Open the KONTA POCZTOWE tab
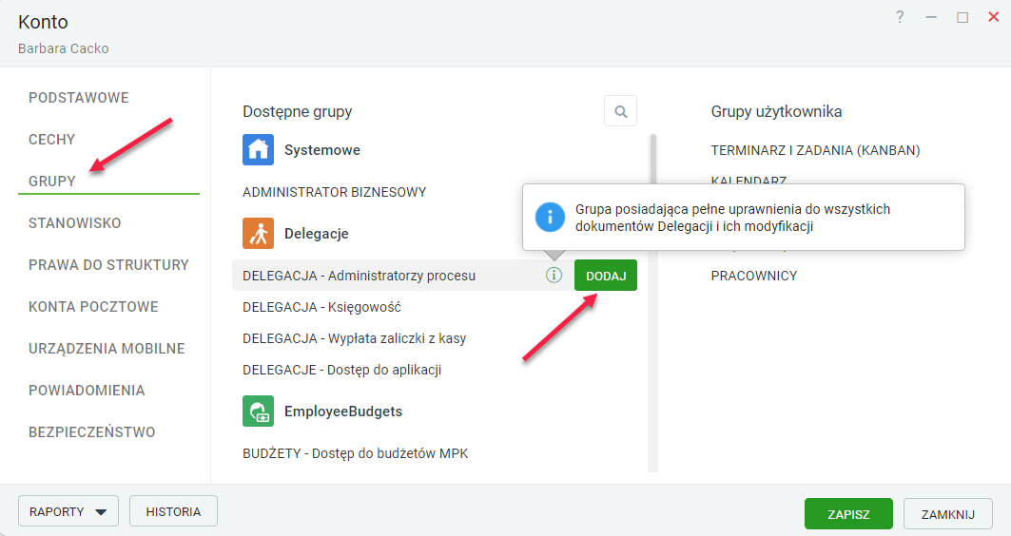This screenshot has width=1011, height=536. pyautogui.click(x=93, y=307)
